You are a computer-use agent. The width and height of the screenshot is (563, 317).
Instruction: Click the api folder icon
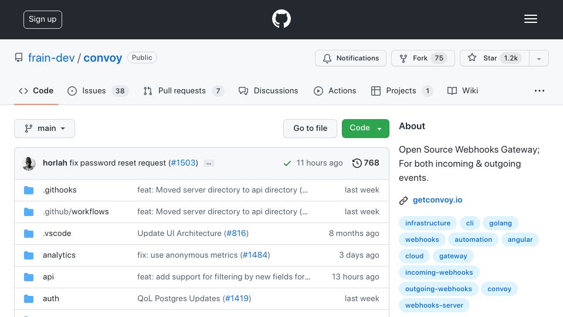tap(29, 277)
